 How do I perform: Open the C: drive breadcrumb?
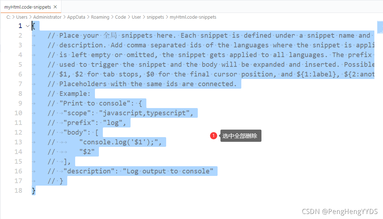(8, 17)
